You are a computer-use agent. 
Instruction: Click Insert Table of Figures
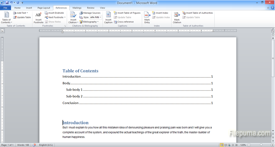[127, 13]
